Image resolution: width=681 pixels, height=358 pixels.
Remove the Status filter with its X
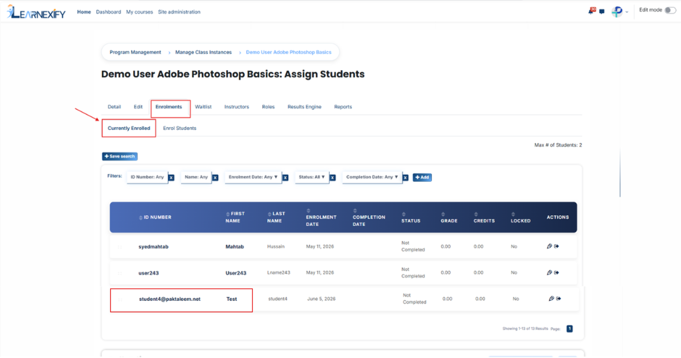(332, 178)
